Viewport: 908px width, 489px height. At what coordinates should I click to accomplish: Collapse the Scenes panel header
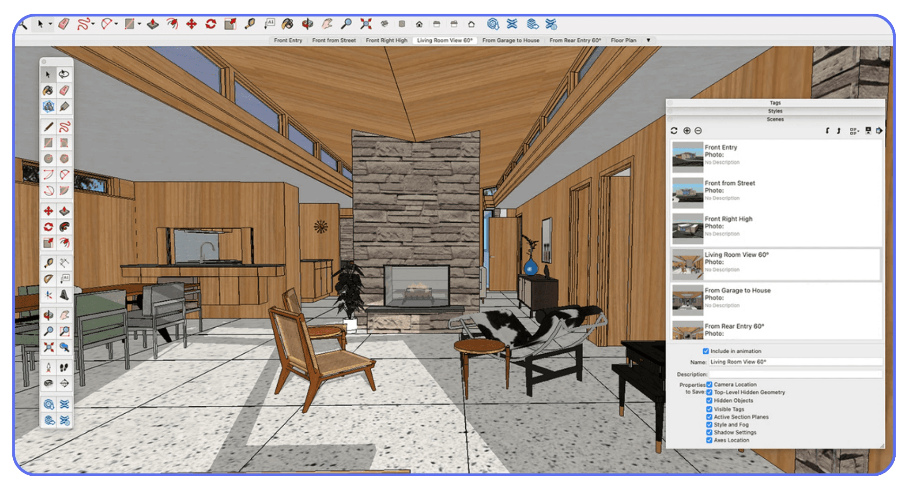point(775,119)
